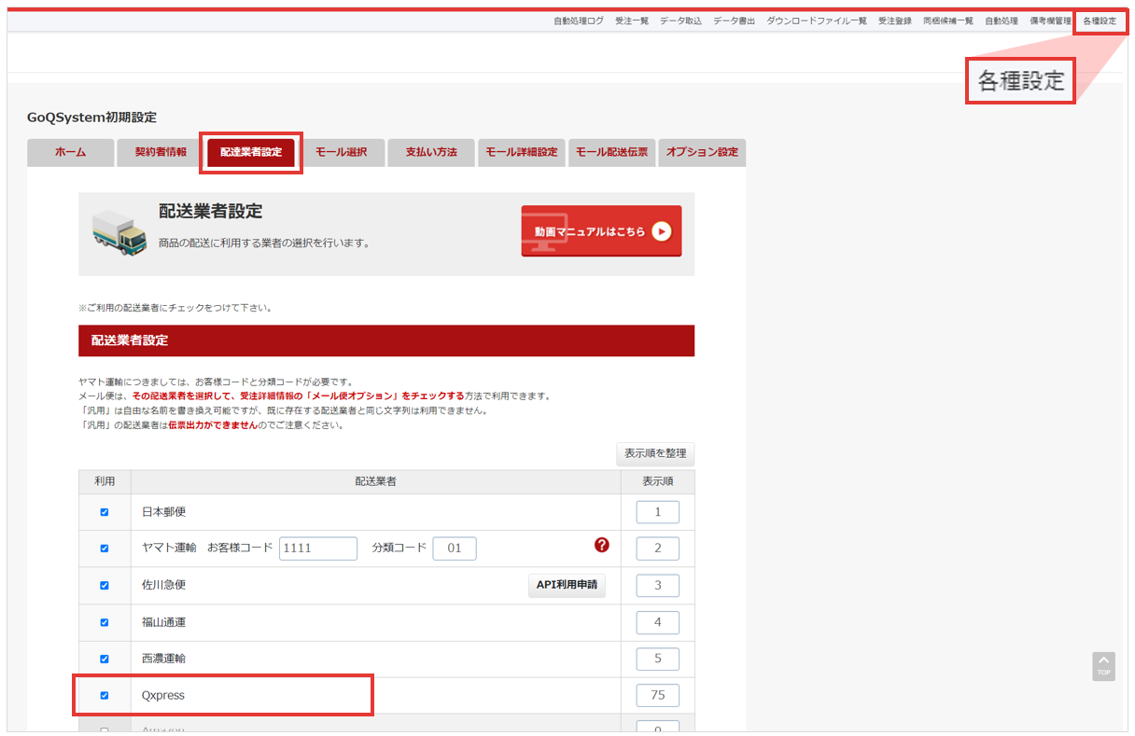Select the ホーム tab

(x=70, y=152)
